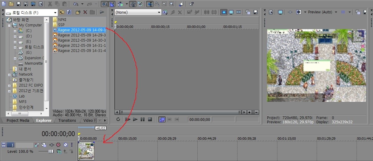Switch to the Project Media tab
The height and width of the screenshot is (161, 373).
(18, 120)
